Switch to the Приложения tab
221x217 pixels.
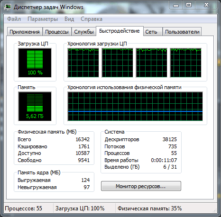(25, 32)
